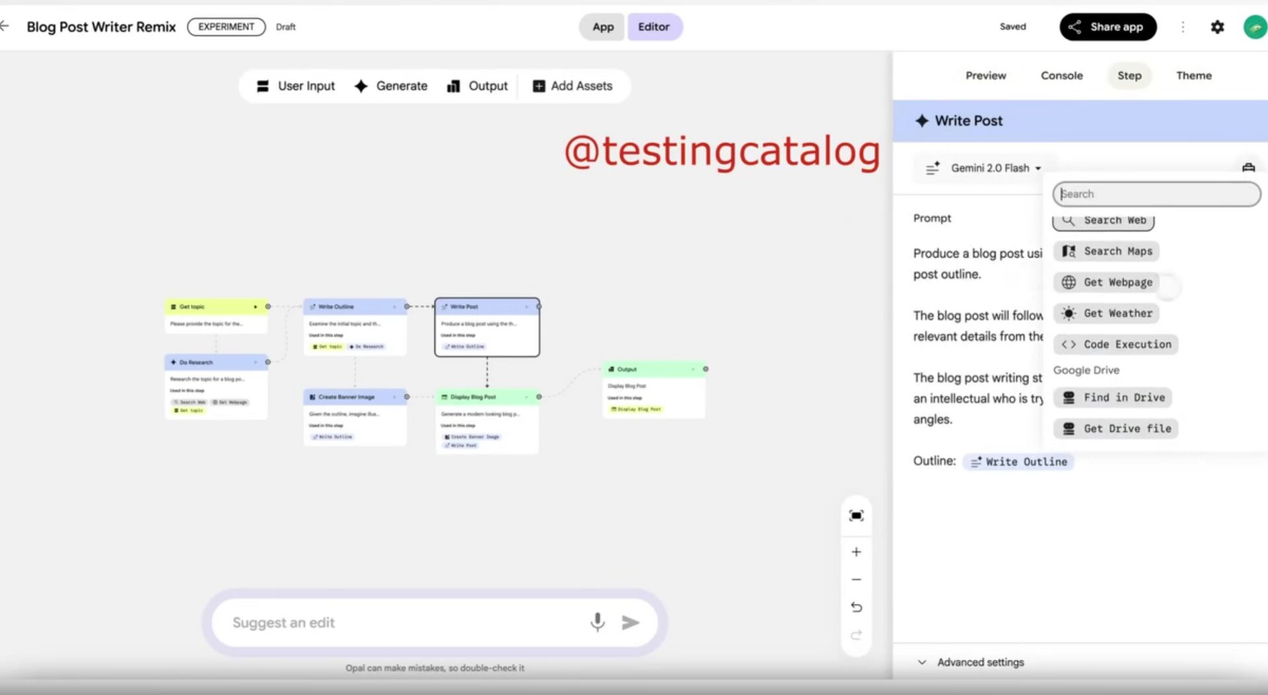1268x695 pixels.
Task: Click the output port of the Do Research node
Action: point(267,362)
